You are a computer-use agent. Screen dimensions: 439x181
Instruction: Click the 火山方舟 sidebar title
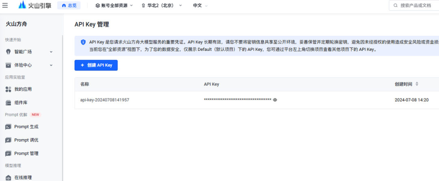pos(17,24)
